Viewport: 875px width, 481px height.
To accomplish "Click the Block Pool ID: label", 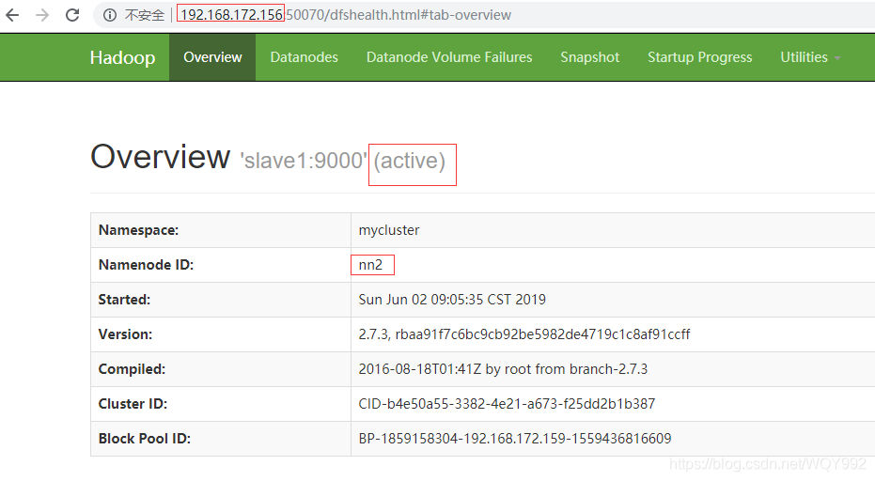I will coord(145,439).
